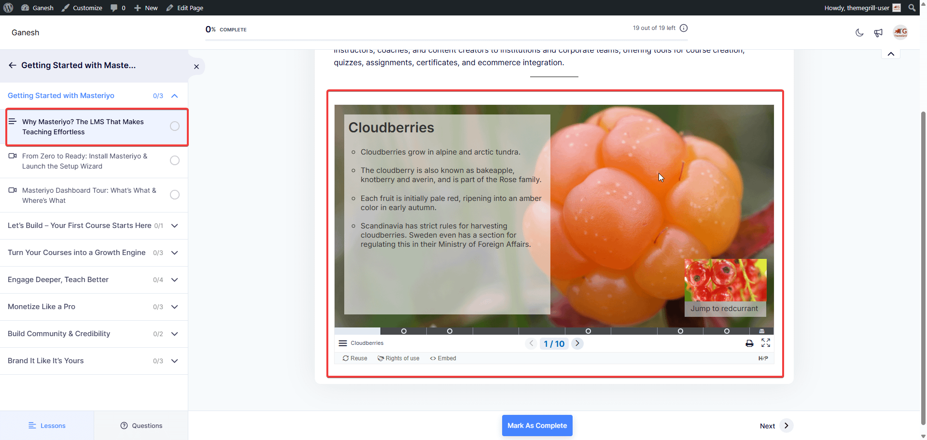Jump to the final summary slide marker
This screenshot has width=927, height=440.
click(762, 331)
